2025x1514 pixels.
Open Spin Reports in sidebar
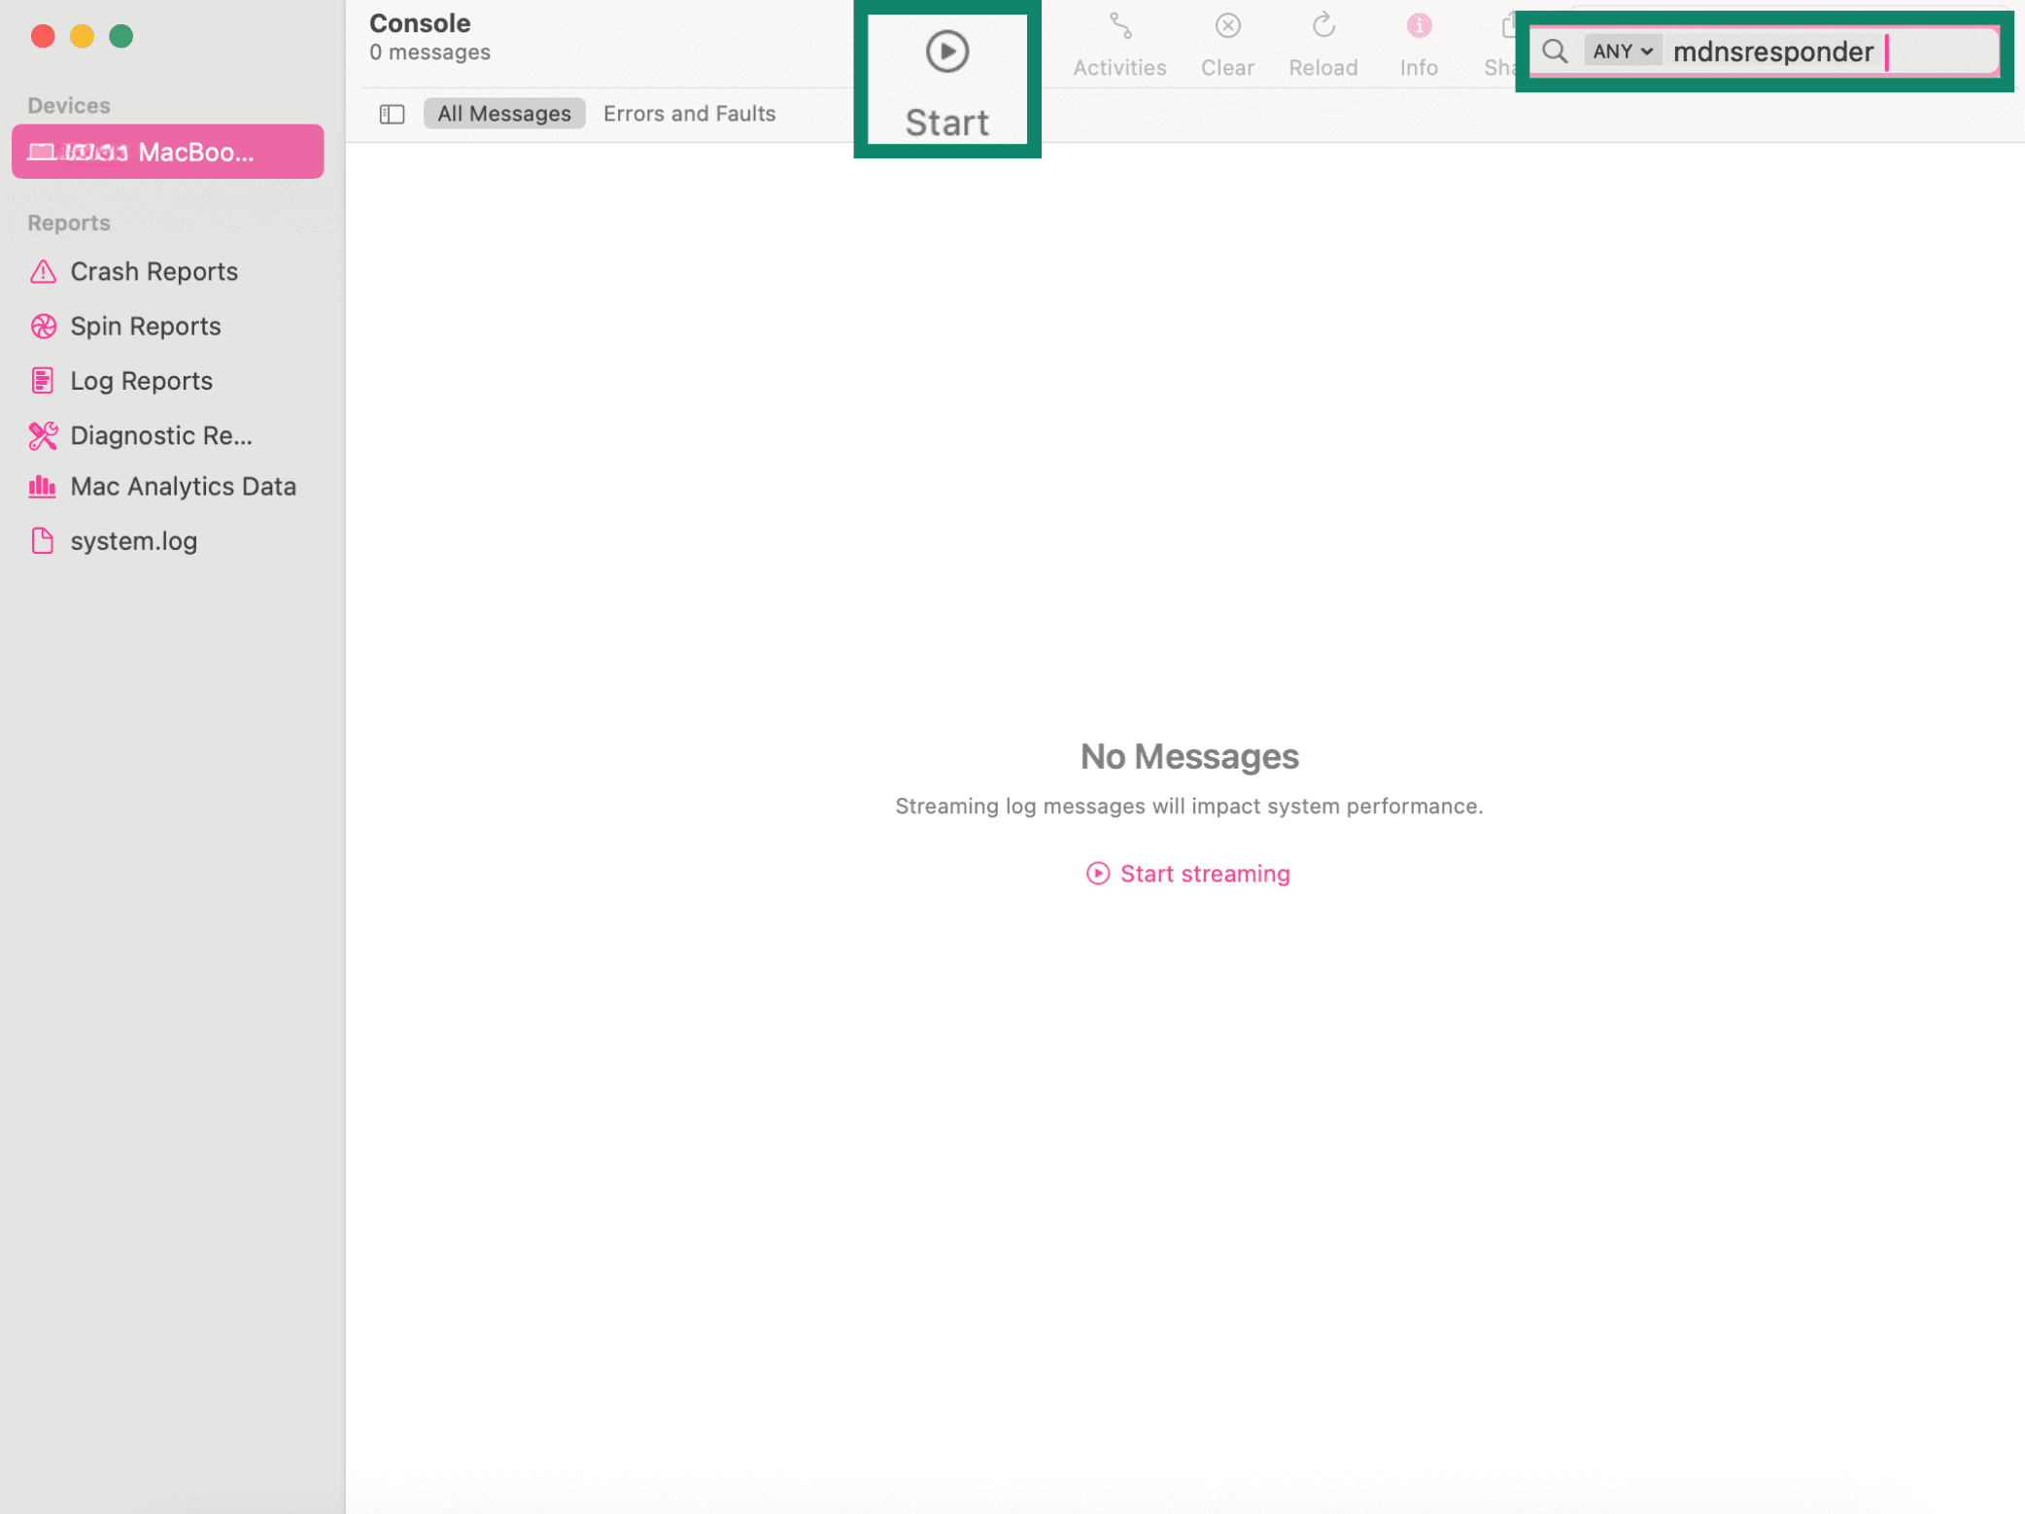(x=145, y=326)
